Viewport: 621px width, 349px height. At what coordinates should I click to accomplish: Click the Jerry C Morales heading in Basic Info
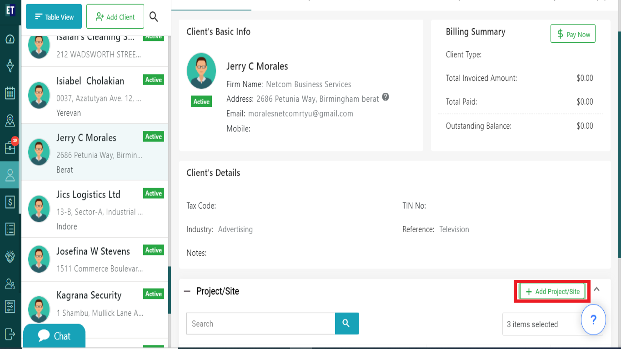[257, 66]
